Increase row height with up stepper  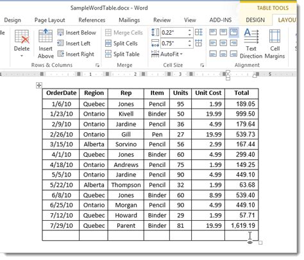(x=190, y=31)
